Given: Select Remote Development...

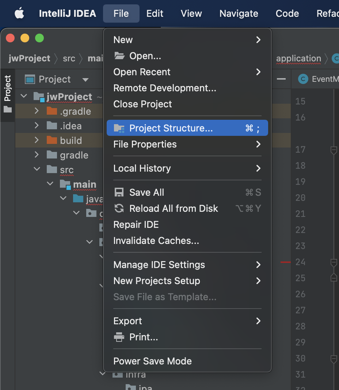Looking at the screenshot, I should tap(187, 88).
